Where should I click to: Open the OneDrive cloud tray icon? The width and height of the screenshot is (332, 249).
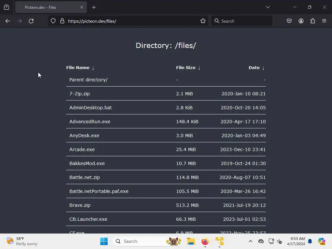point(261,241)
